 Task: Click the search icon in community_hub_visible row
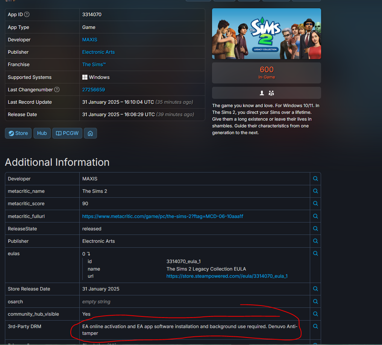(x=315, y=314)
